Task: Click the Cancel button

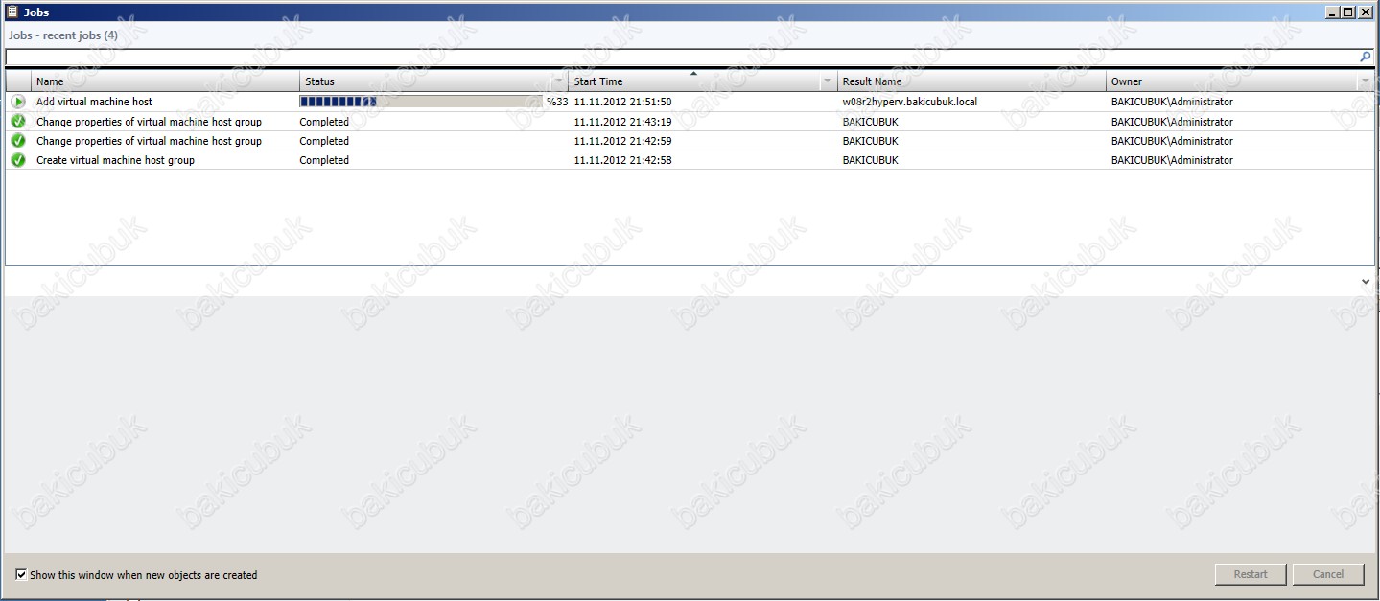Action: (x=1328, y=574)
